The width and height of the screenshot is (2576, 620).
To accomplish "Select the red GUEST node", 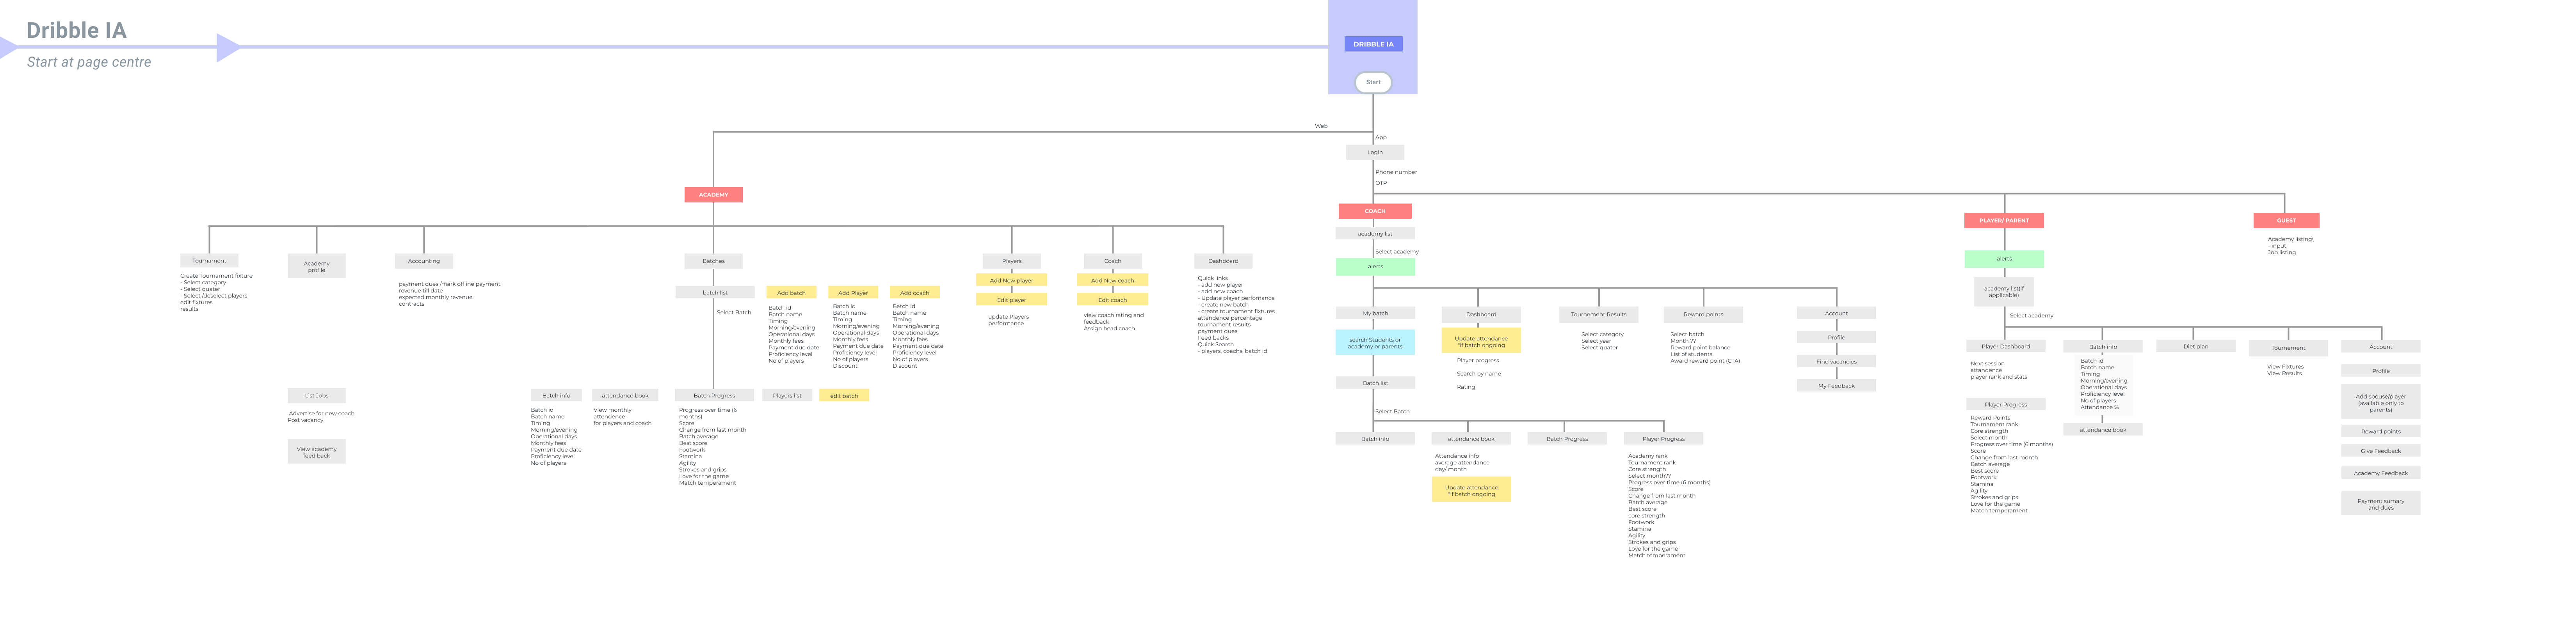I will (2286, 221).
